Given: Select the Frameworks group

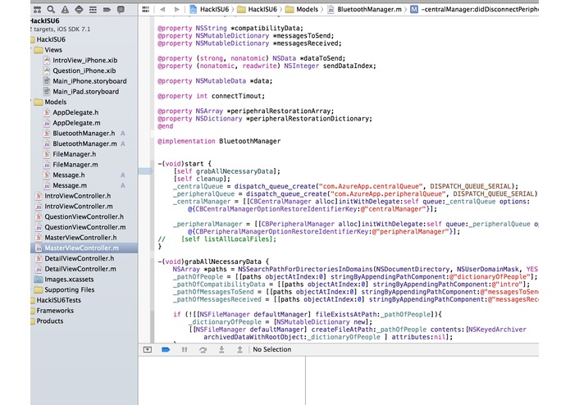Looking at the screenshot, I should 52,311.
